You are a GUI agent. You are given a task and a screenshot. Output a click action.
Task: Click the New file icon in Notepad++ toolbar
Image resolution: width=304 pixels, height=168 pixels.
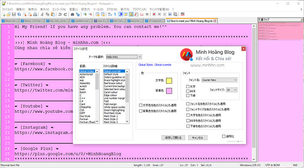click(x=3, y=14)
